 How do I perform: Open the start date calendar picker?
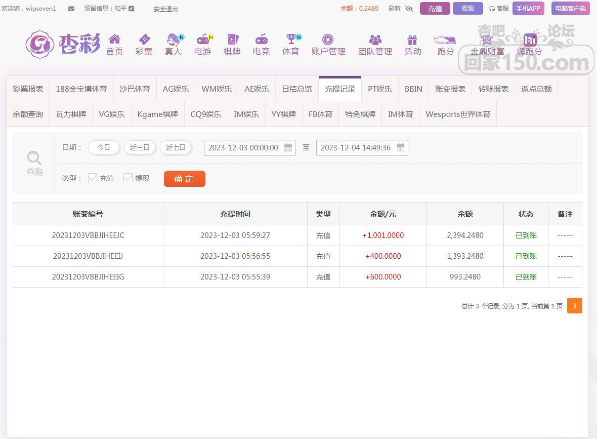click(x=288, y=148)
